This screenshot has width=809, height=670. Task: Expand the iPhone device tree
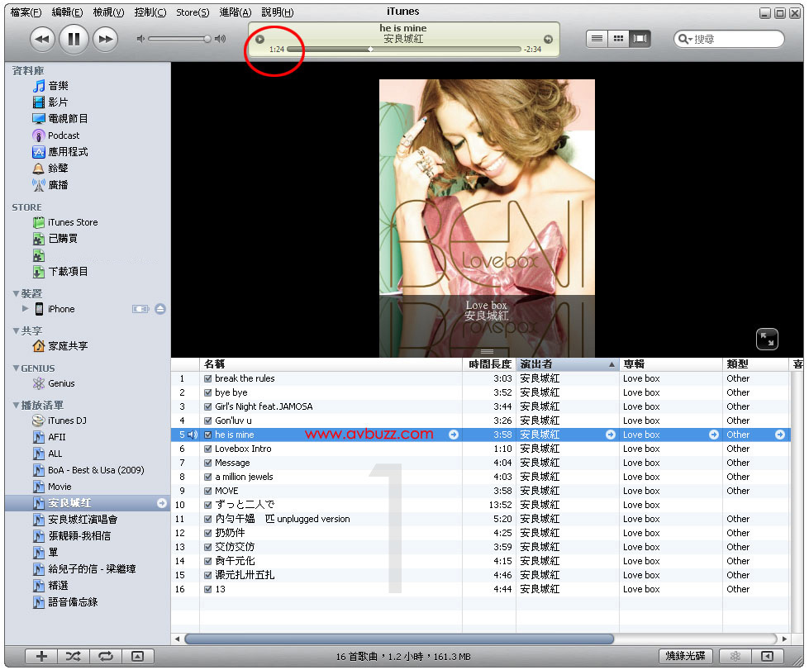26,308
